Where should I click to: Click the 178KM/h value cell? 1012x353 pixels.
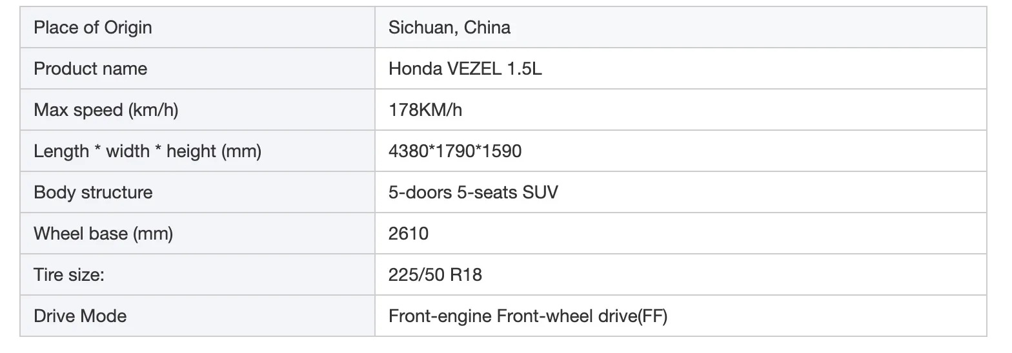click(681, 110)
